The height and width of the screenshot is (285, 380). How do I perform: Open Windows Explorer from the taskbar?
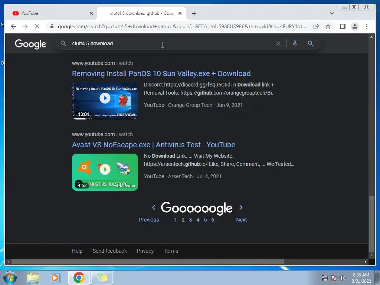(x=33, y=278)
